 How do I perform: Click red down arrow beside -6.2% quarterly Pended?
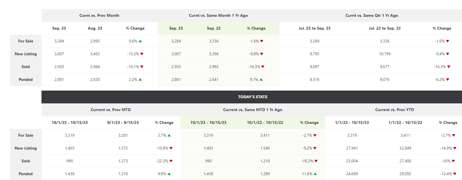click(448, 79)
